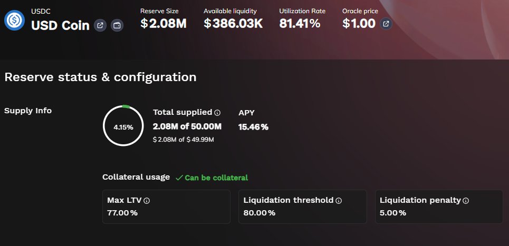Show the Max LTV info tooltip icon

(147, 201)
